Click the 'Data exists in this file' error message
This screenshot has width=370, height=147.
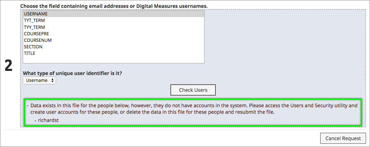[x=194, y=109]
